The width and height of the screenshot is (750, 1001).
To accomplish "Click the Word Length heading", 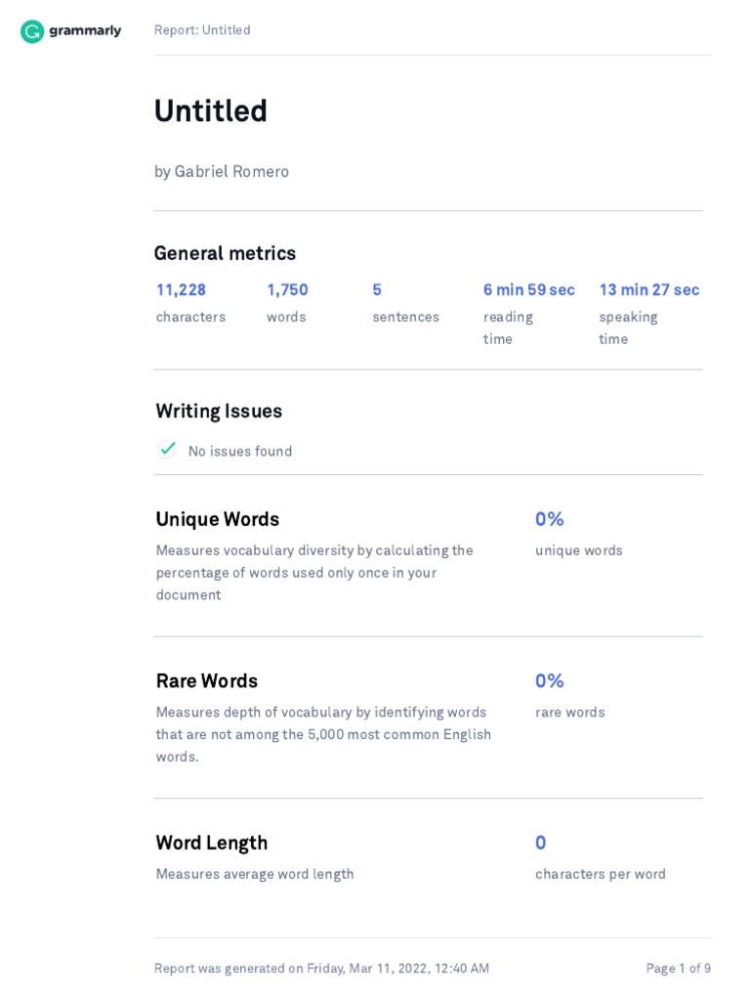I will tap(211, 843).
